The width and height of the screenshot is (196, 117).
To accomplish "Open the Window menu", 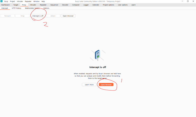I will pyautogui.click(x=36, y=1).
